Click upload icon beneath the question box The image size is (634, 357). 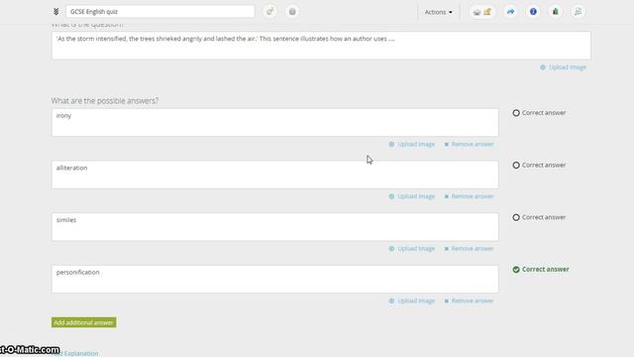point(543,67)
